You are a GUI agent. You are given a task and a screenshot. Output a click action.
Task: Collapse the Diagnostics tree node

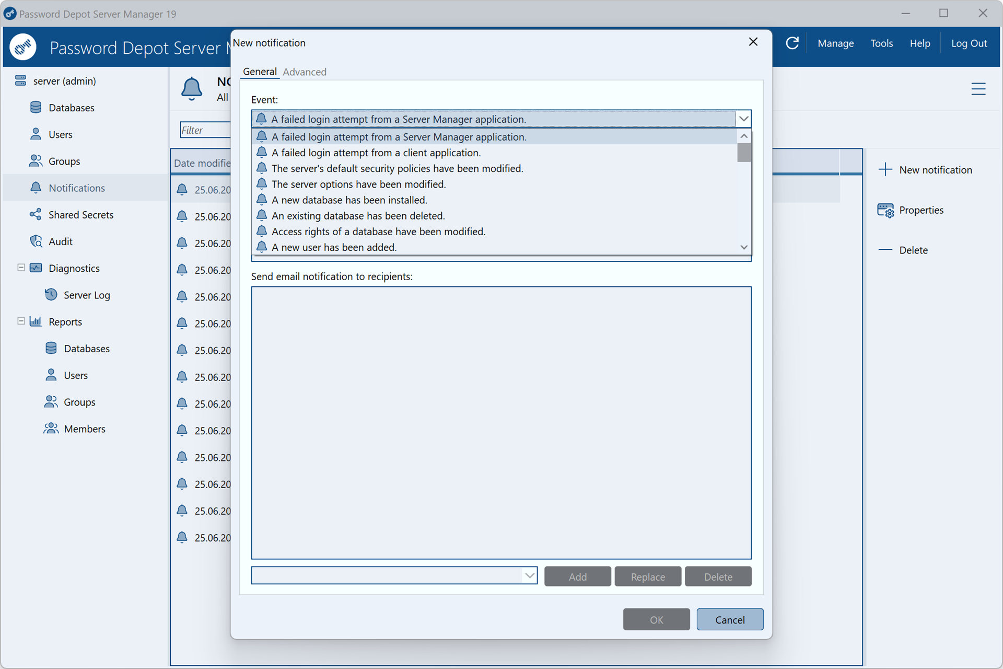(21, 268)
